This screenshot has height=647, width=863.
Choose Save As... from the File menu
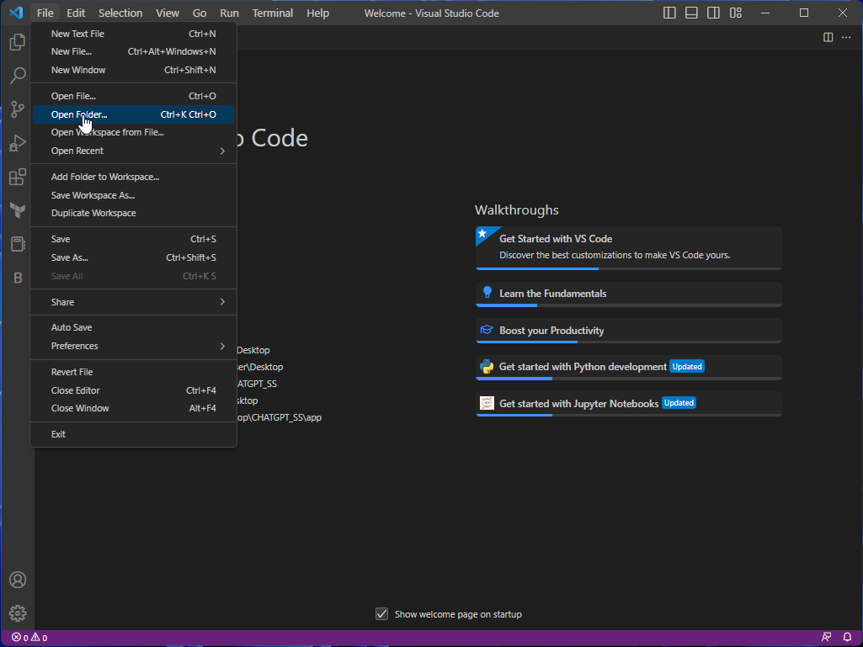(x=133, y=257)
